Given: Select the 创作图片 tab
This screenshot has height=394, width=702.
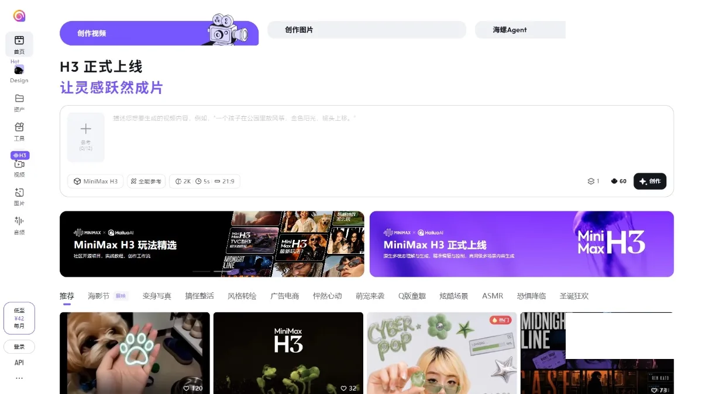Looking at the screenshot, I should tap(367, 30).
